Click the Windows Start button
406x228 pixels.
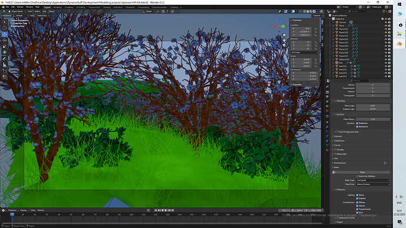[400, 4]
